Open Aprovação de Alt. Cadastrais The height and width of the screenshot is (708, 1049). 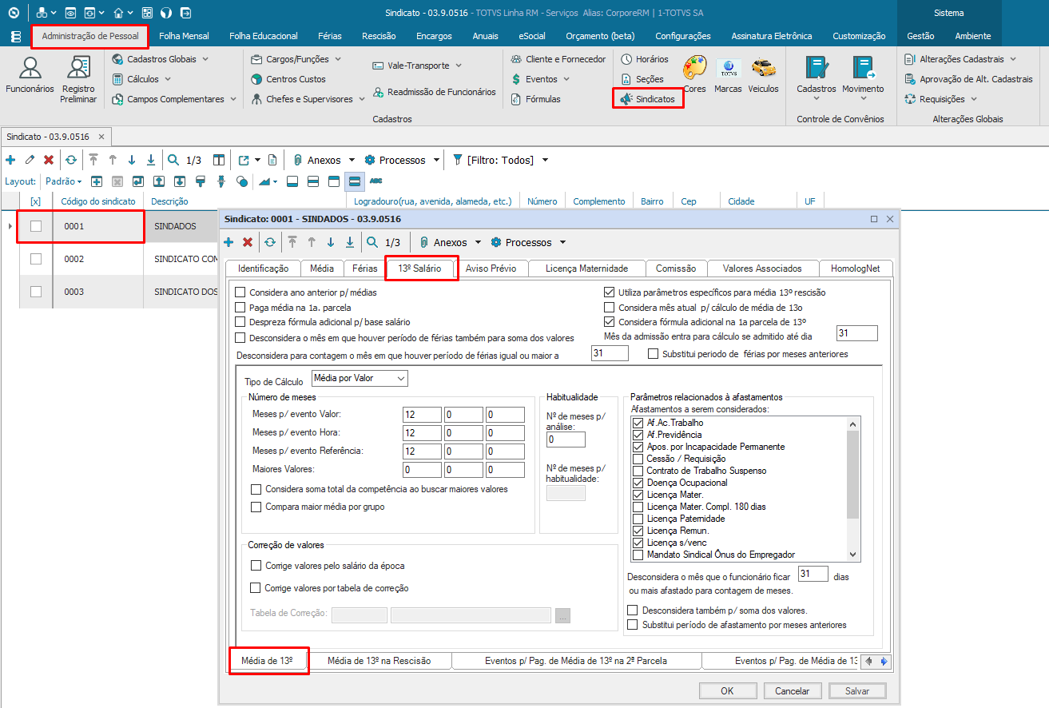coord(969,79)
